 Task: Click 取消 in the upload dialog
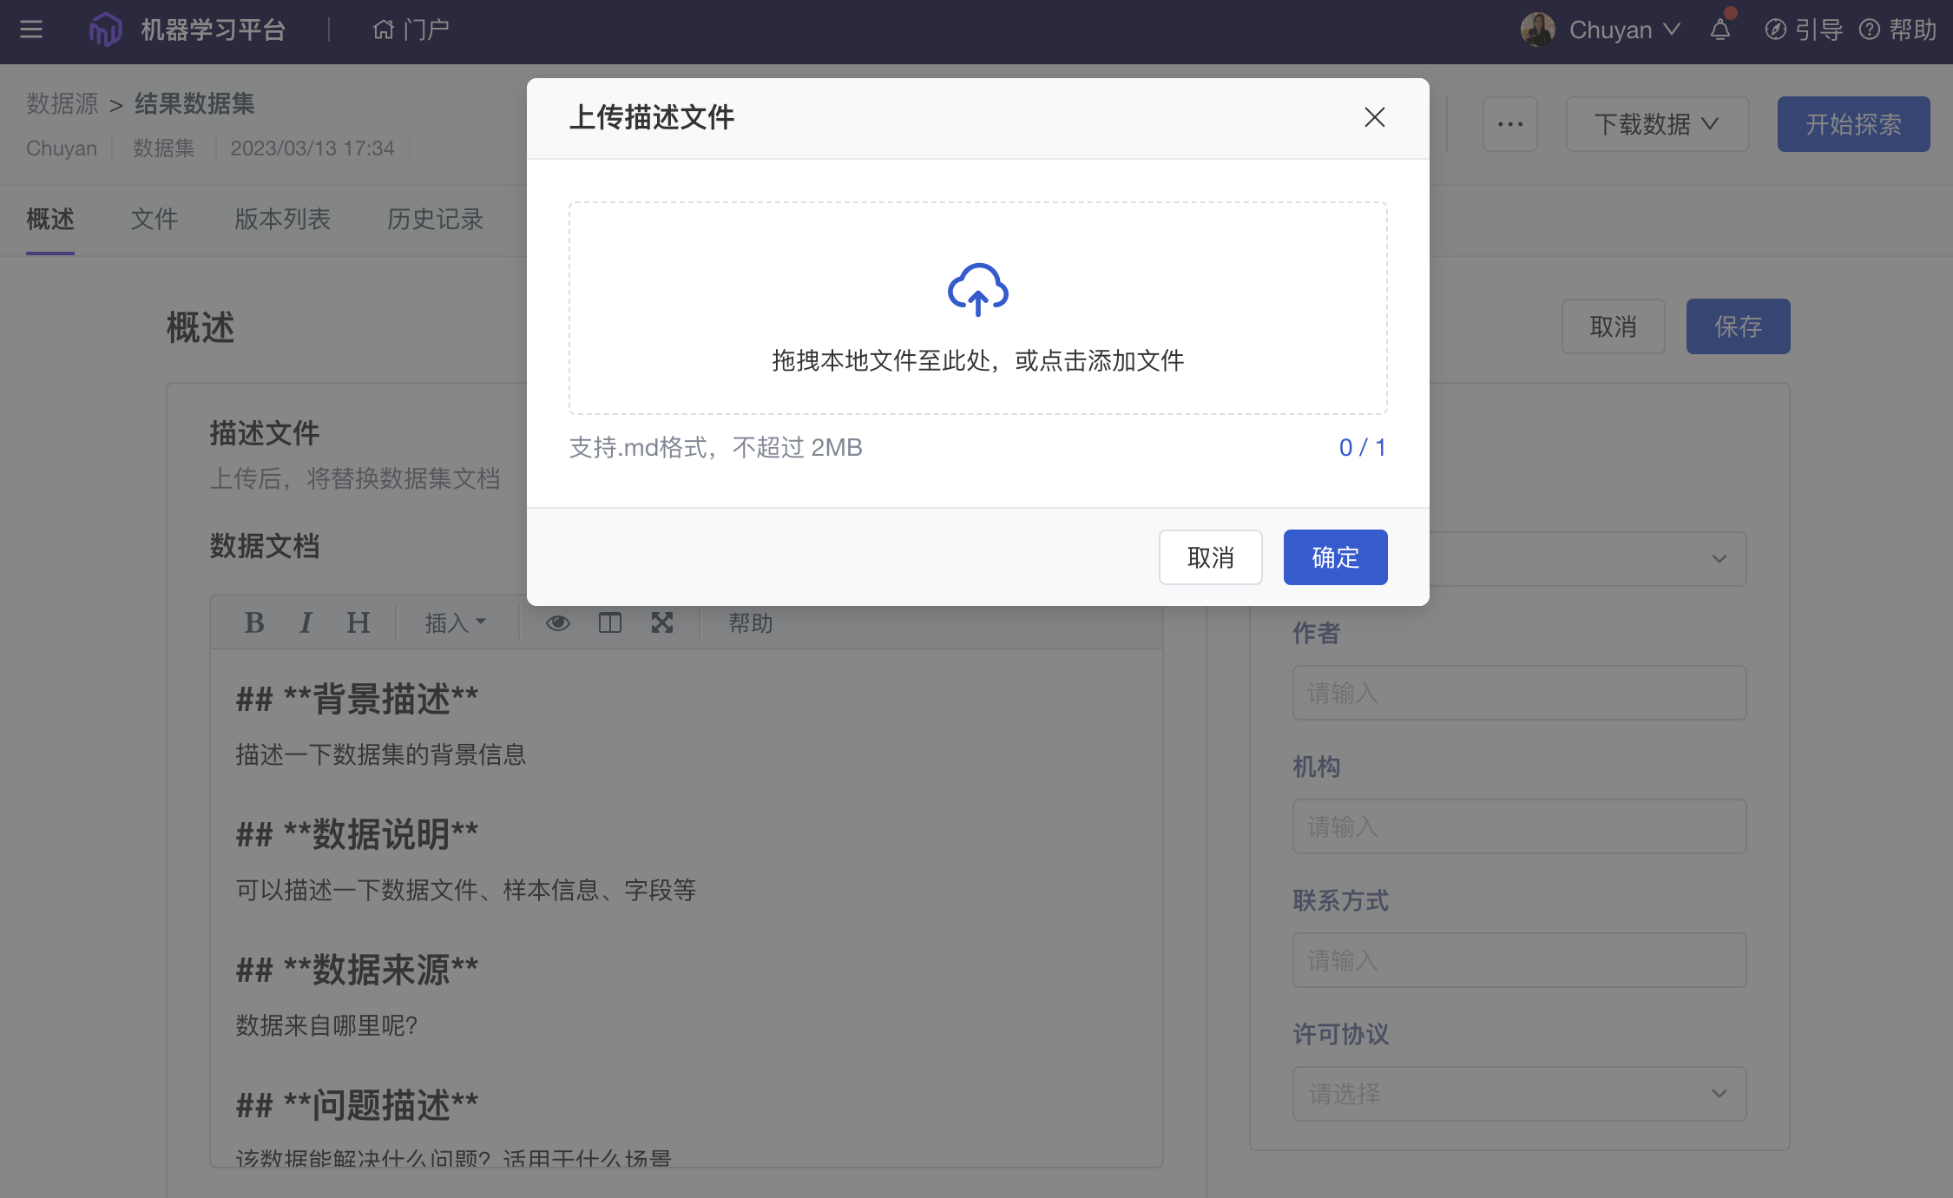1209,556
